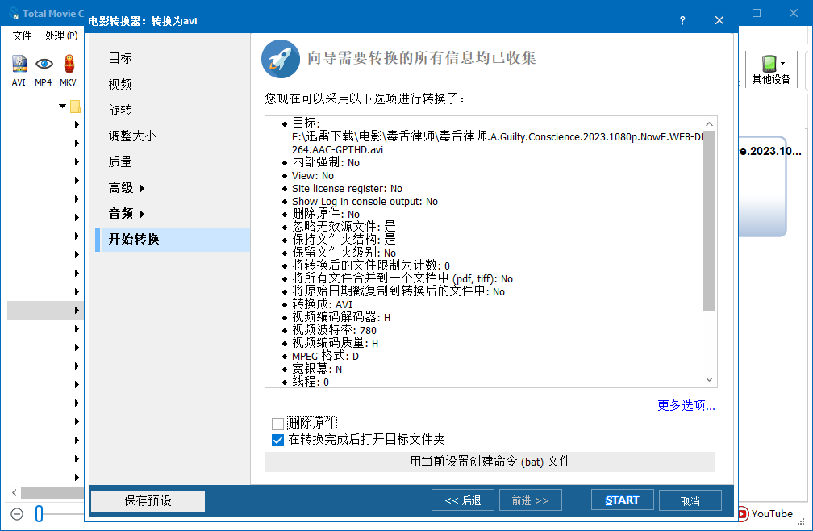The width and height of the screenshot is (813, 531).
Task: Click the YouTube icon in the status bar
Action: [x=741, y=513]
